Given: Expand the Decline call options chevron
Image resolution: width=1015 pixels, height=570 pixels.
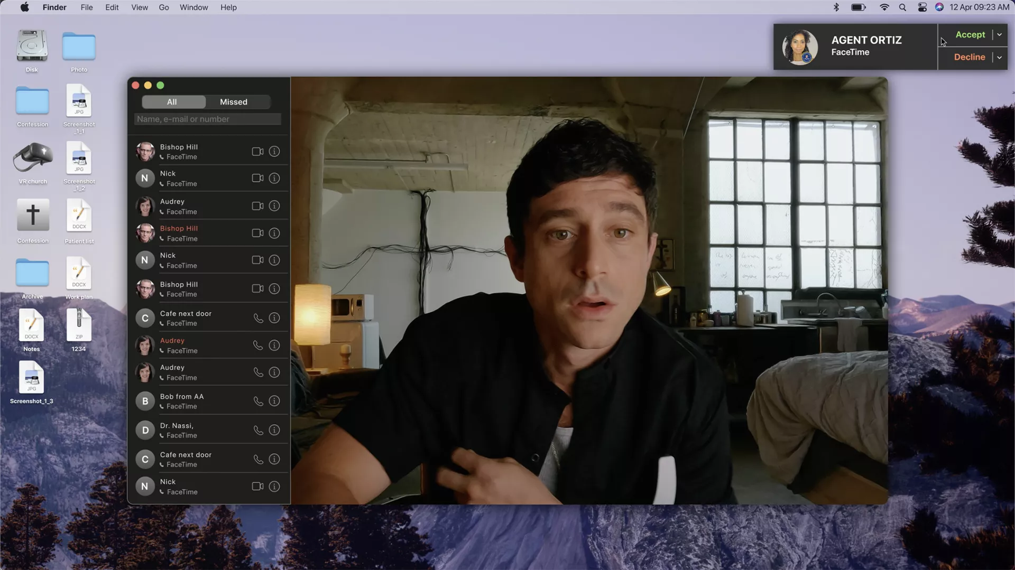Looking at the screenshot, I should click(x=999, y=57).
